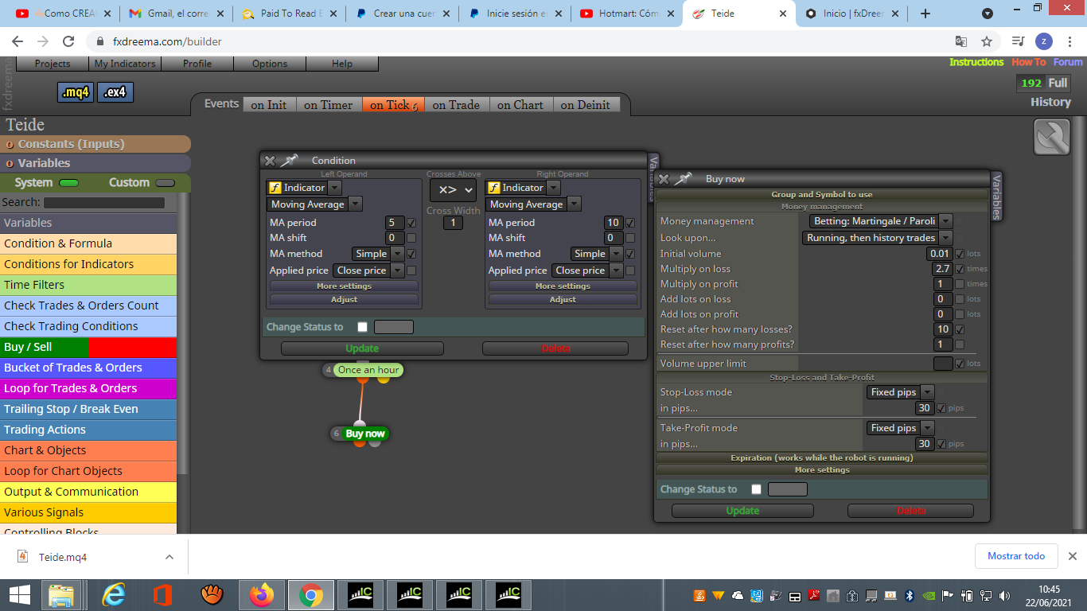The height and width of the screenshot is (611, 1087).
Task: Switch to on Chart event tab
Action: click(520, 105)
